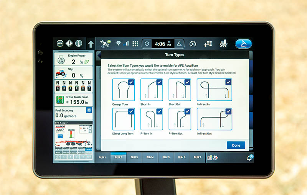Click the help question mark icon
The height and width of the screenshot is (195, 307).
click(x=147, y=44)
